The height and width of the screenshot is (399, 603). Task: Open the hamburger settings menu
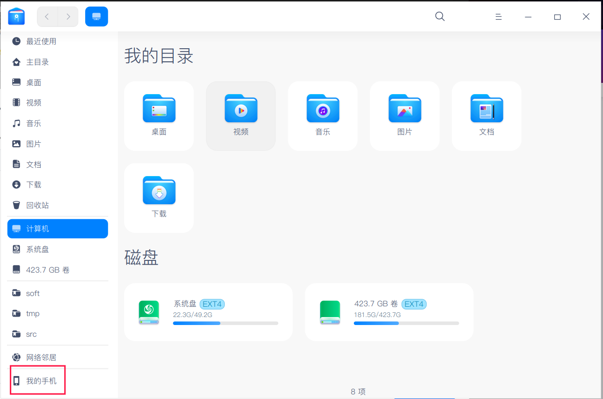pos(499,16)
